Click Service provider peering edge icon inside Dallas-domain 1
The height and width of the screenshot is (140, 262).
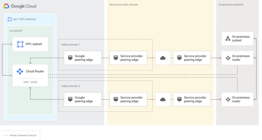pos(116,58)
